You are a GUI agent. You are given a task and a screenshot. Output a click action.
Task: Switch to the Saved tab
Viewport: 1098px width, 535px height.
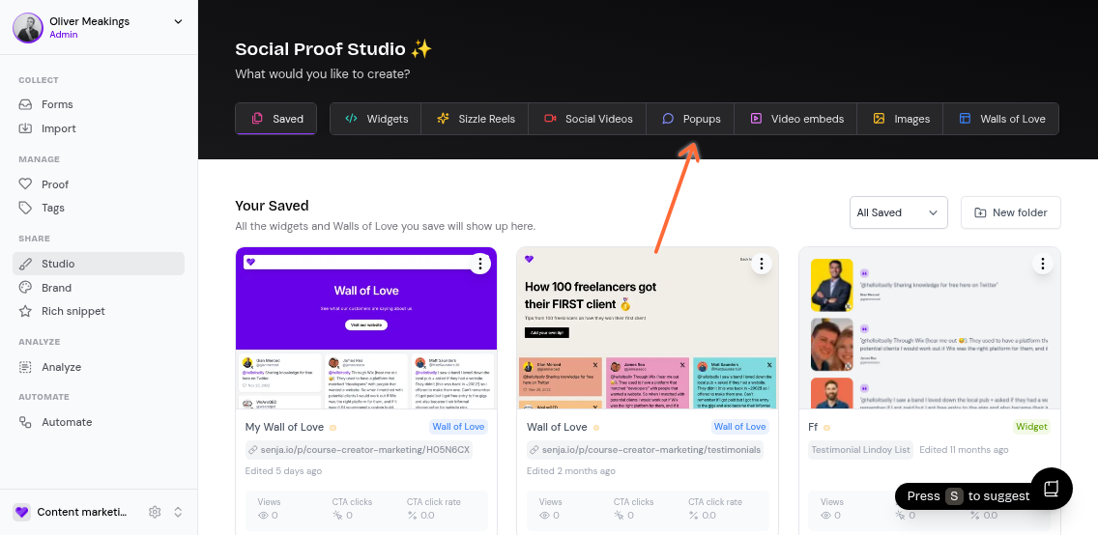click(x=275, y=119)
